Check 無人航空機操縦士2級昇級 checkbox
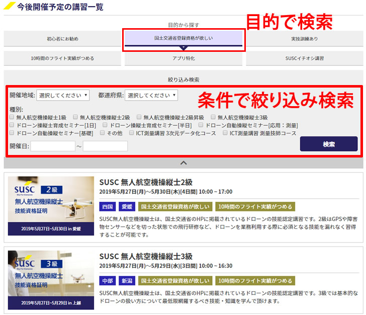The width and height of the screenshot is (366, 315). 139,117
